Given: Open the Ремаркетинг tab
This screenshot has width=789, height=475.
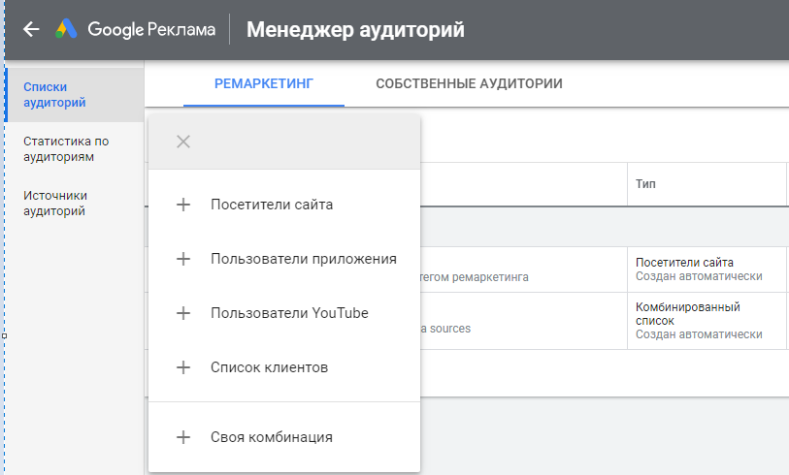Looking at the screenshot, I should (264, 84).
